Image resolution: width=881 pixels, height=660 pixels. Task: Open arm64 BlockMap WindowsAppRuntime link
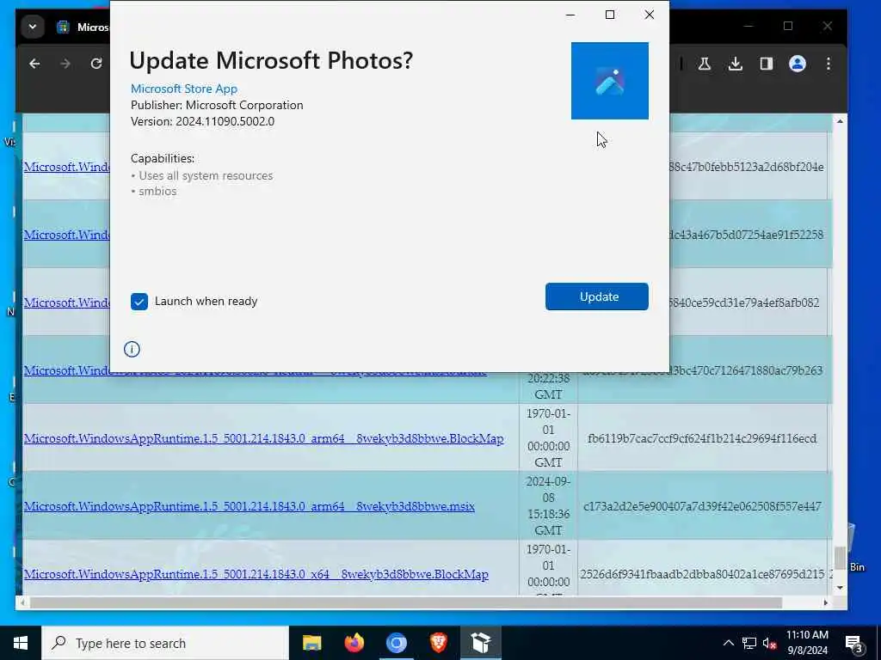click(263, 438)
